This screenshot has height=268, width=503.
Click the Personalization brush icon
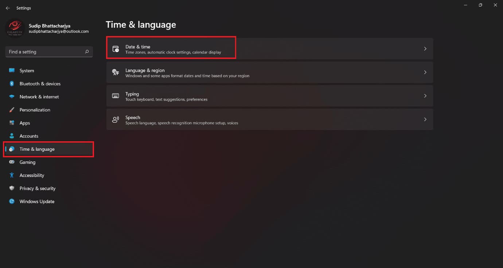coord(12,110)
